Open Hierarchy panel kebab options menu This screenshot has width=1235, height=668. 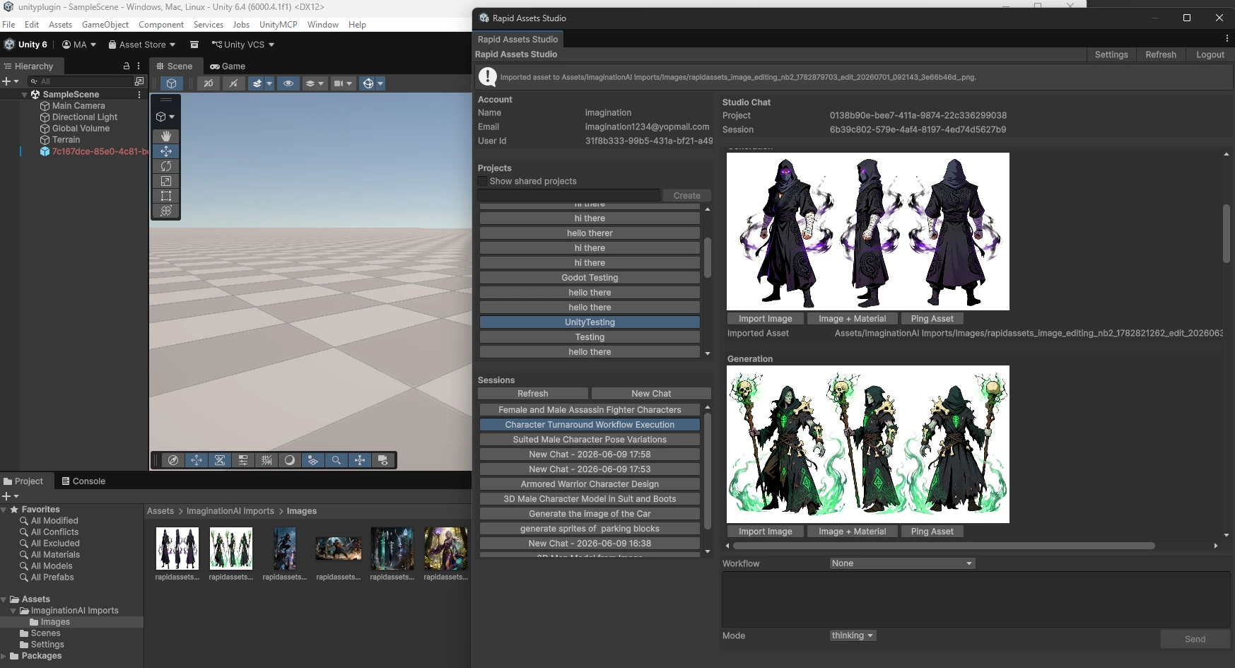pos(139,66)
